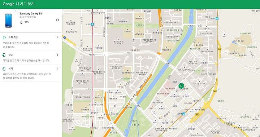Click the erase (삭제) device icon
Image resolution: width=260 pixels, height=137 pixels.
(x=4, y=68)
